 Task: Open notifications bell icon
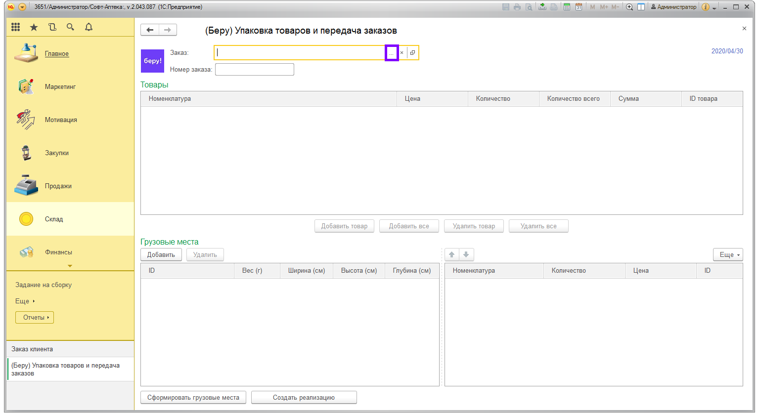coord(89,27)
